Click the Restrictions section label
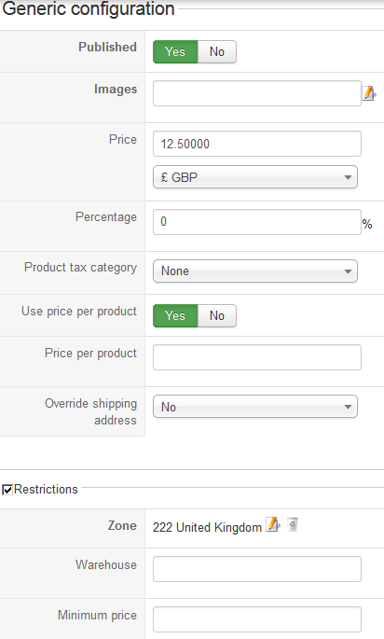 pos(46,489)
